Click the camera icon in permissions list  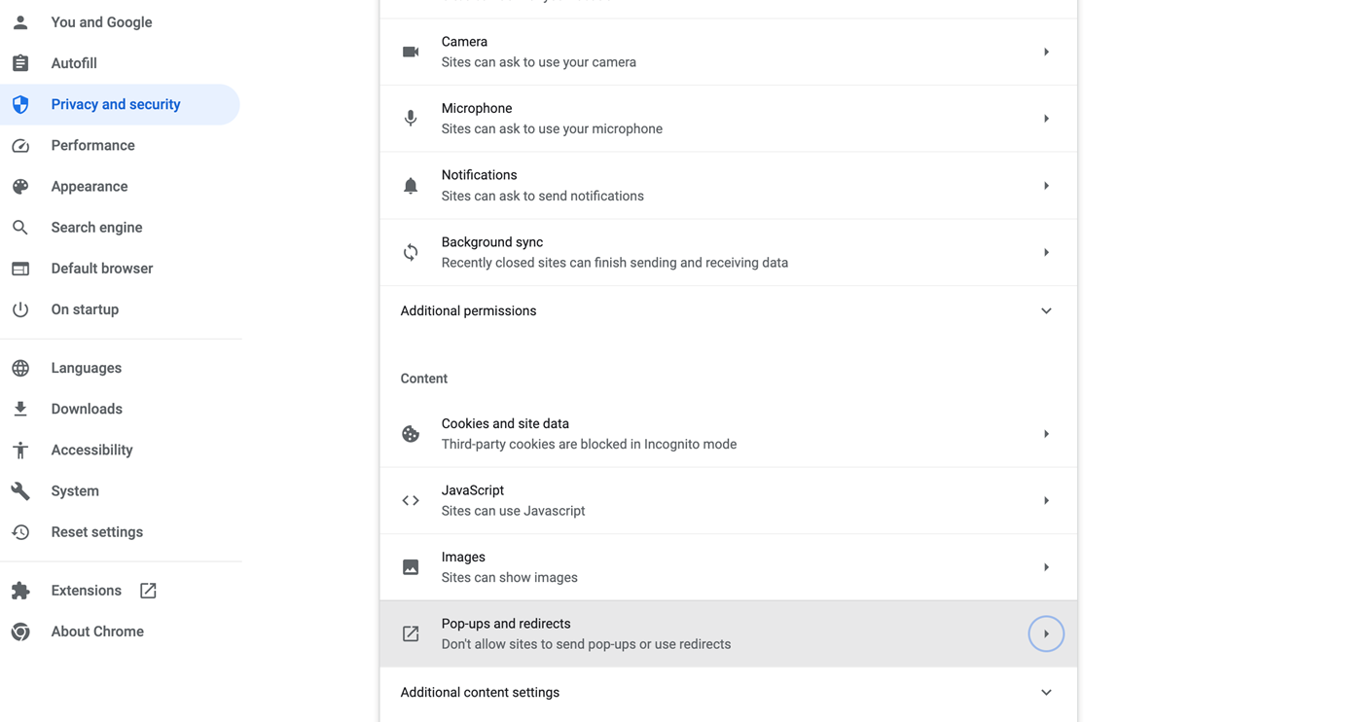tap(411, 52)
